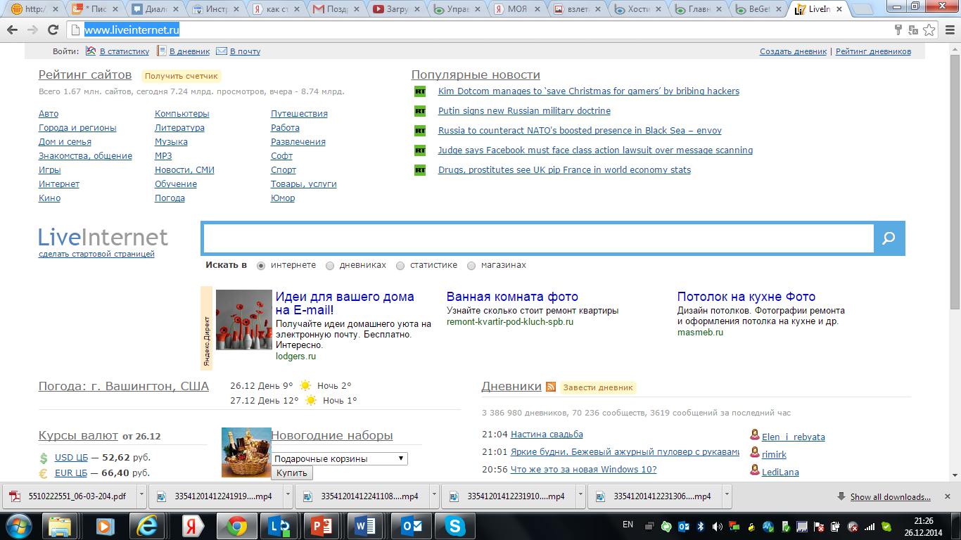Open the 'В статистику' login link
This screenshot has height=540, width=961.
pyautogui.click(x=125, y=51)
